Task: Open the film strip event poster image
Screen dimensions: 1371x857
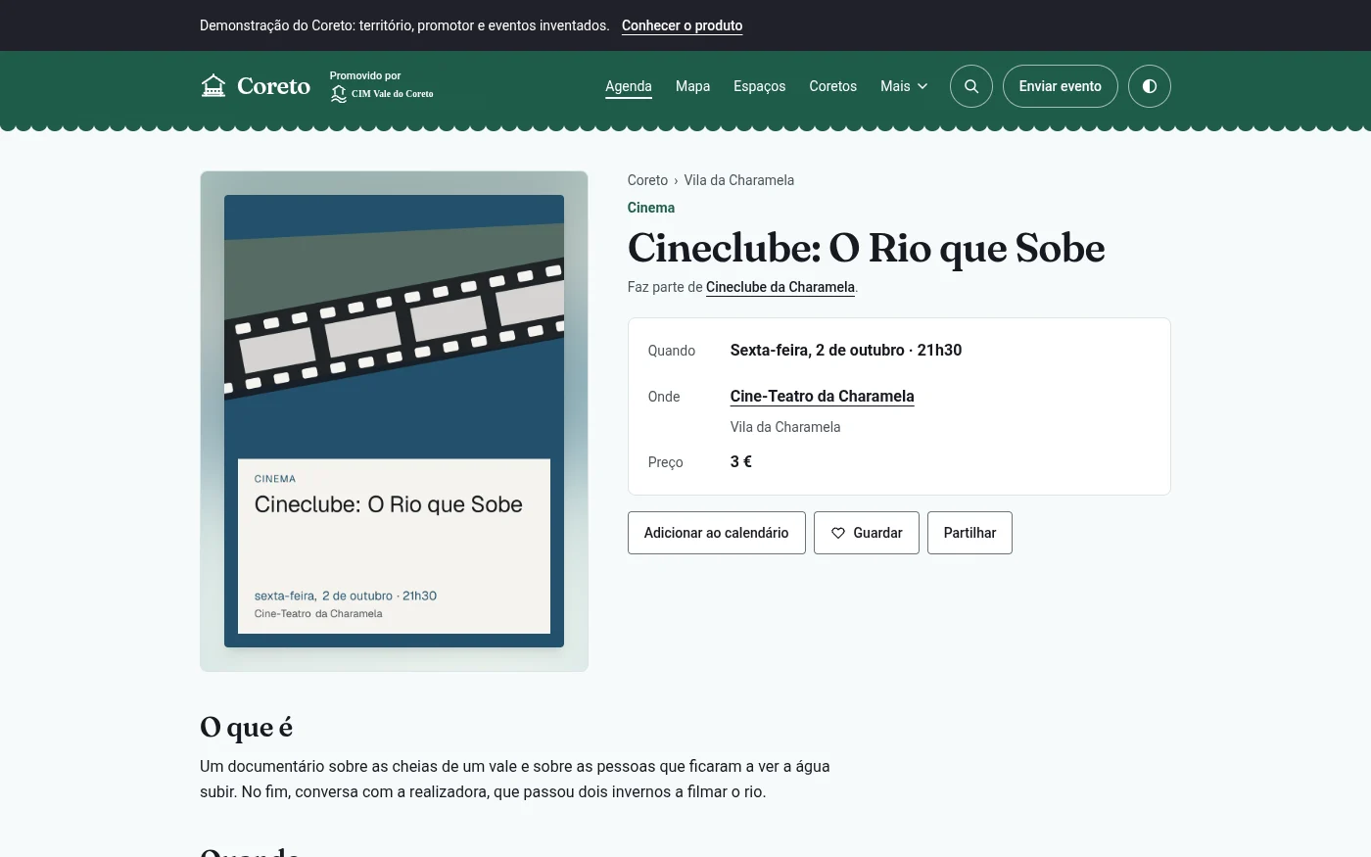Action: (394, 421)
